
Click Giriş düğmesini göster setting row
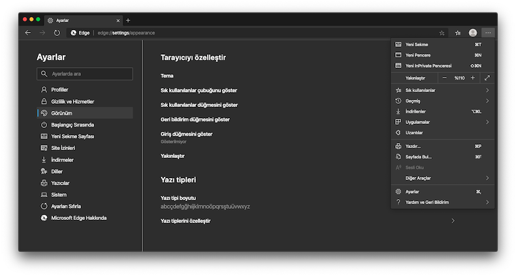pyautogui.click(x=186, y=134)
